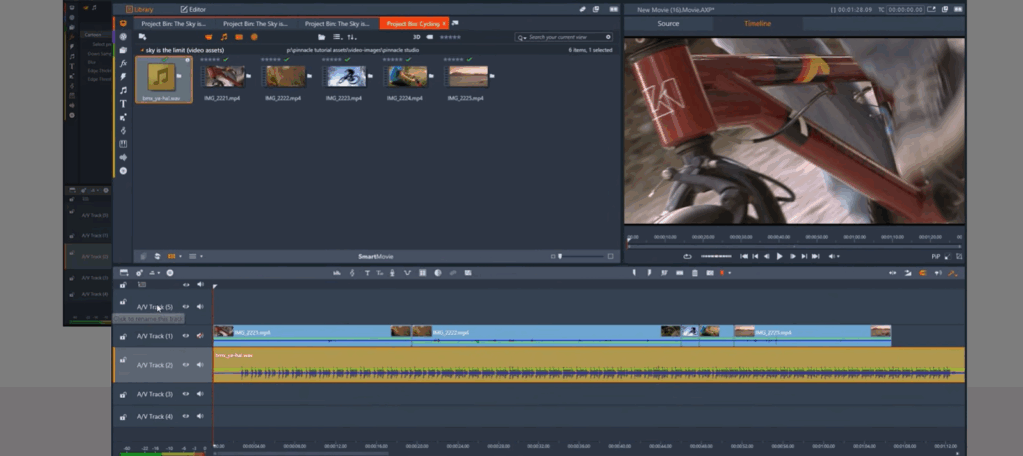1023x456 pixels.
Task: Click the Create Title (T) timeline icon
Action: coord(367,273)
